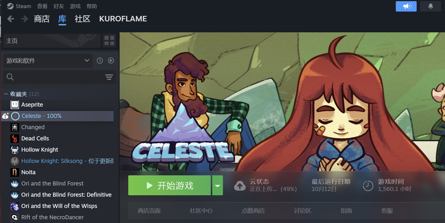Image resolution: width=445 pixels, height=223 pixels.
Task: Open advanced filter options icon in search
Action: (109, 77)
